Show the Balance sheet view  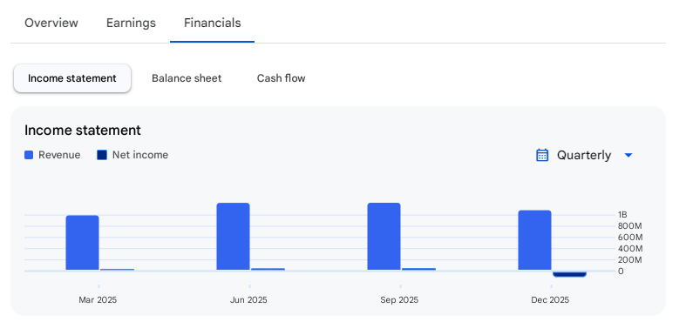point(187,78)
